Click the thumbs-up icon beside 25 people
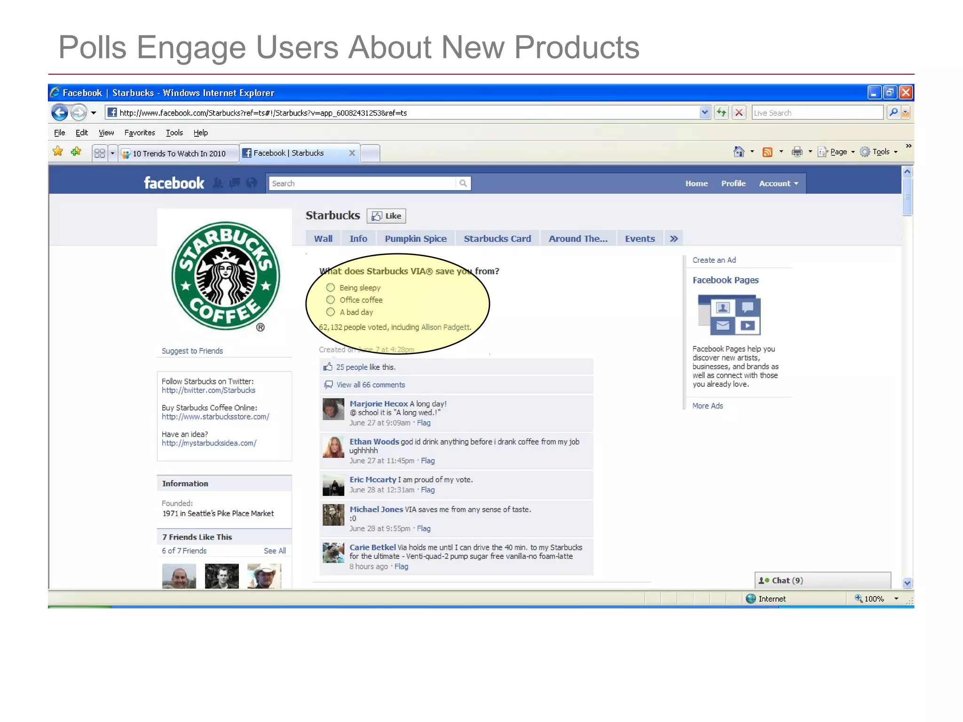 tap(328, 367)
